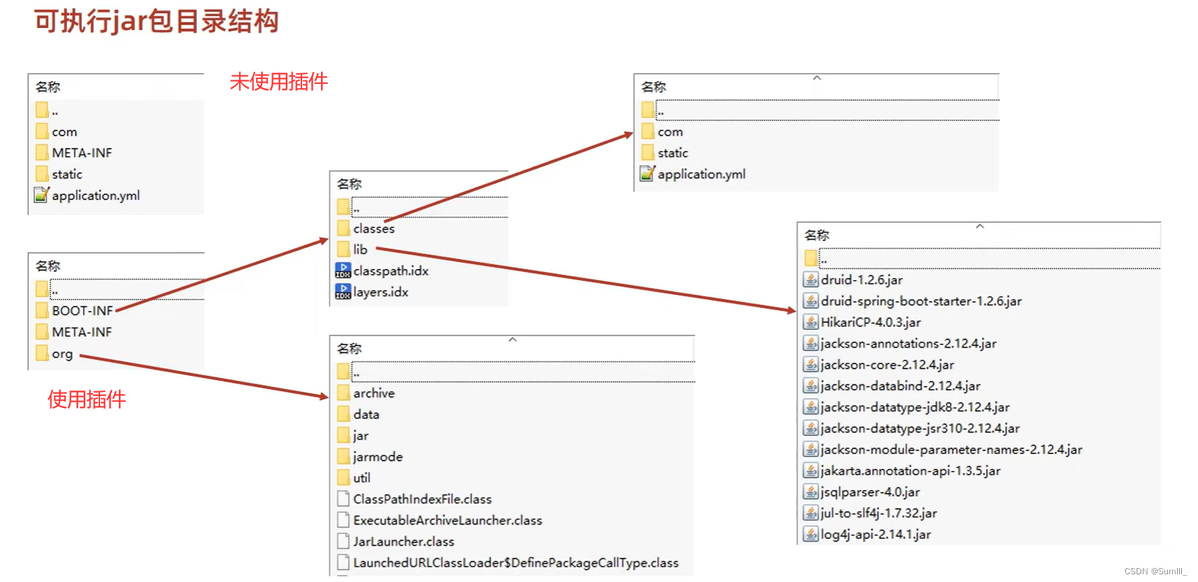Click the classes folder icon
This screenshot has height=582, width=1198.
343,228
